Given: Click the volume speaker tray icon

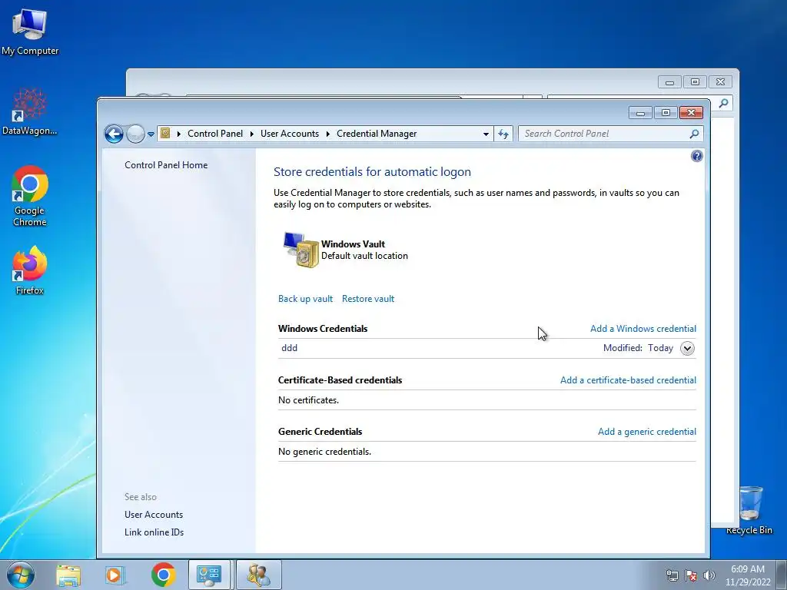Looking at the screenshot, I should point(709,575).
